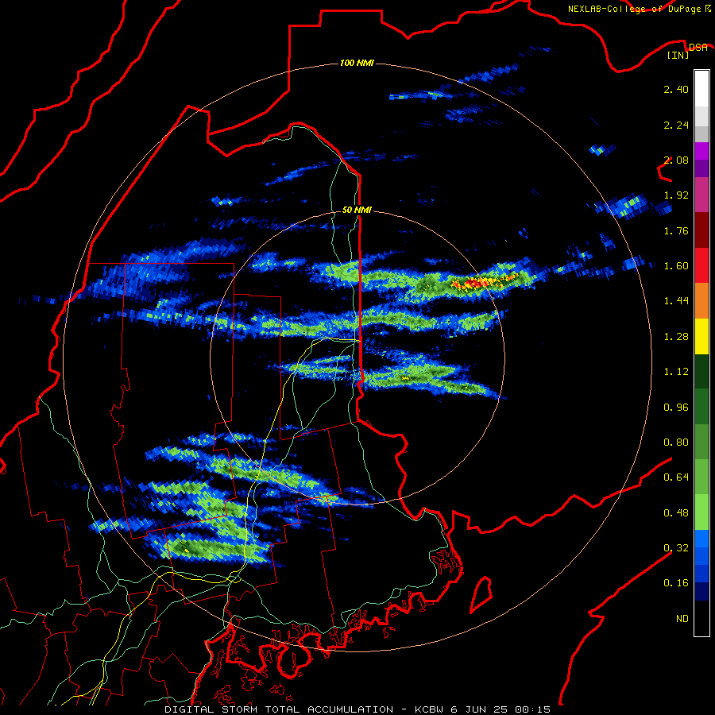Click the ND legend label
The width and height of the screenshot is (715, 715).
[x=682, y=619]
